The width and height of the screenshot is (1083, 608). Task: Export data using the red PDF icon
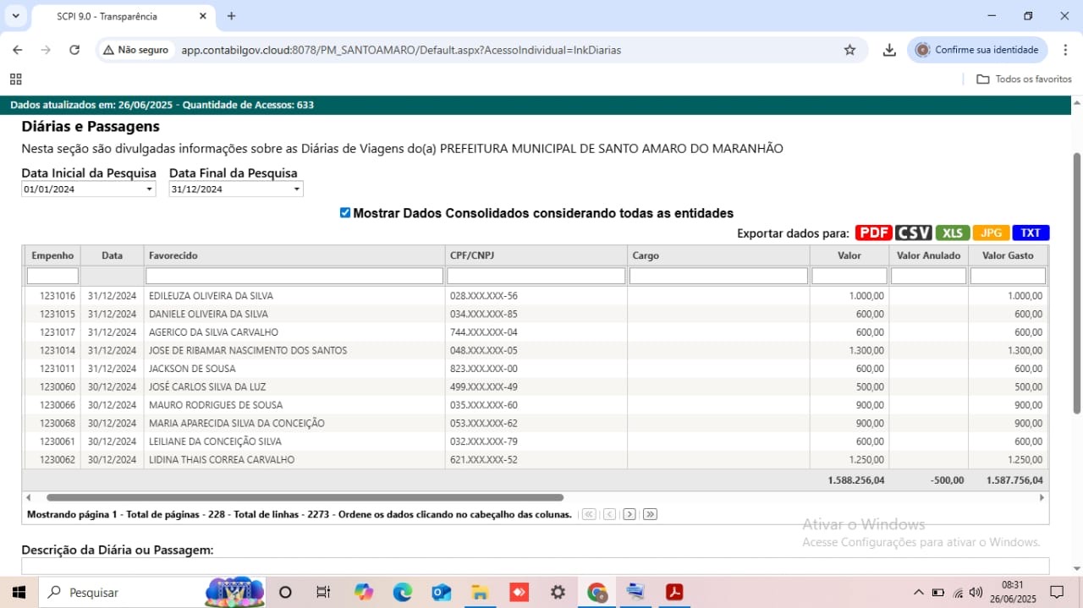tap(874, 233)
